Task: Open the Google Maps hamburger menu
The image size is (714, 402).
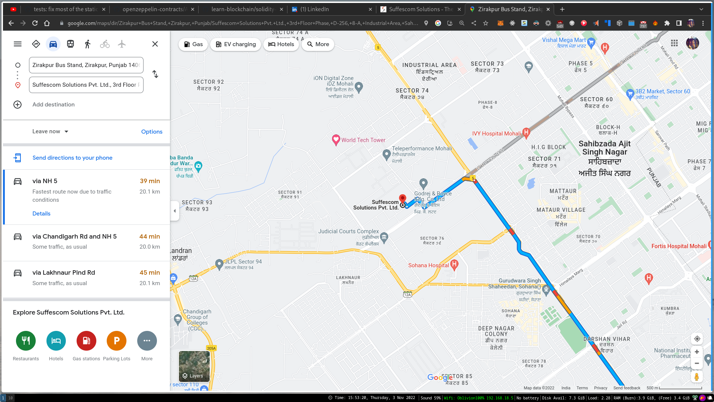Action: [x=17, y=44]
